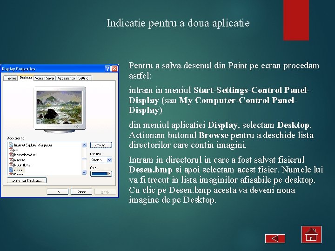Click the help question mark in Display Properties

coord(107,68)
